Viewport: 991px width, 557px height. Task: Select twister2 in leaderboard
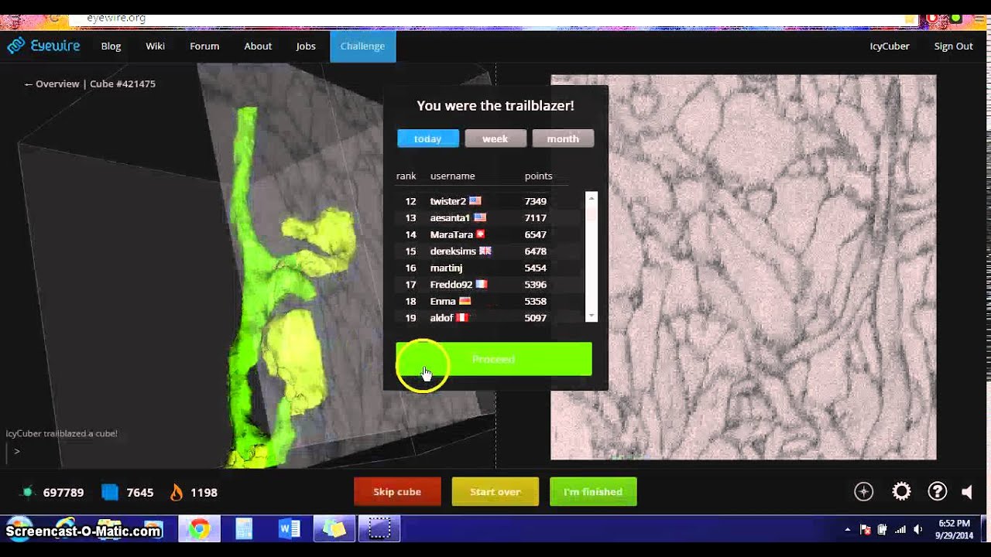448,201
